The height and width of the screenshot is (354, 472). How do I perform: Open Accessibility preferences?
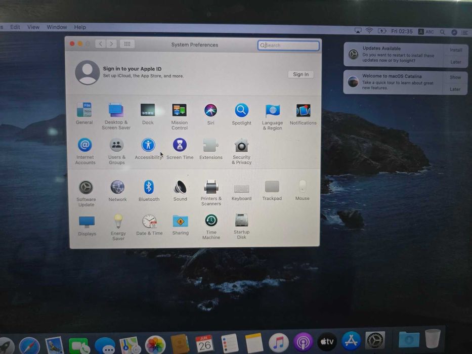click(x=148, y=149)
